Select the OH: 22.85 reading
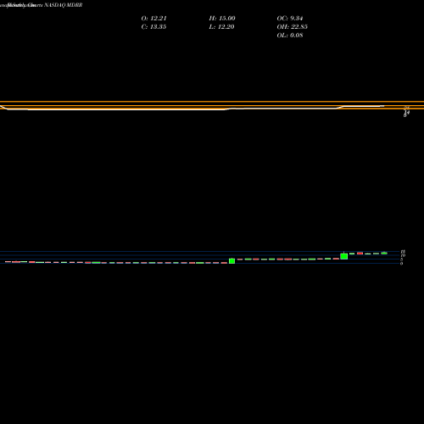The image size is (424, 424). (x=292, y=27)
